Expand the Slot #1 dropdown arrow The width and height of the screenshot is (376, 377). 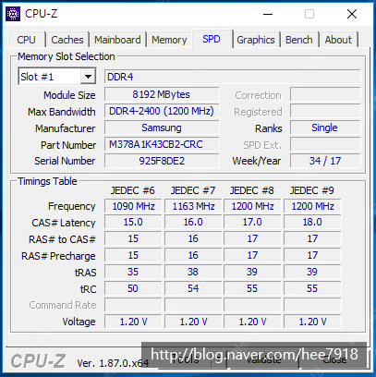[x=88, y=77]
